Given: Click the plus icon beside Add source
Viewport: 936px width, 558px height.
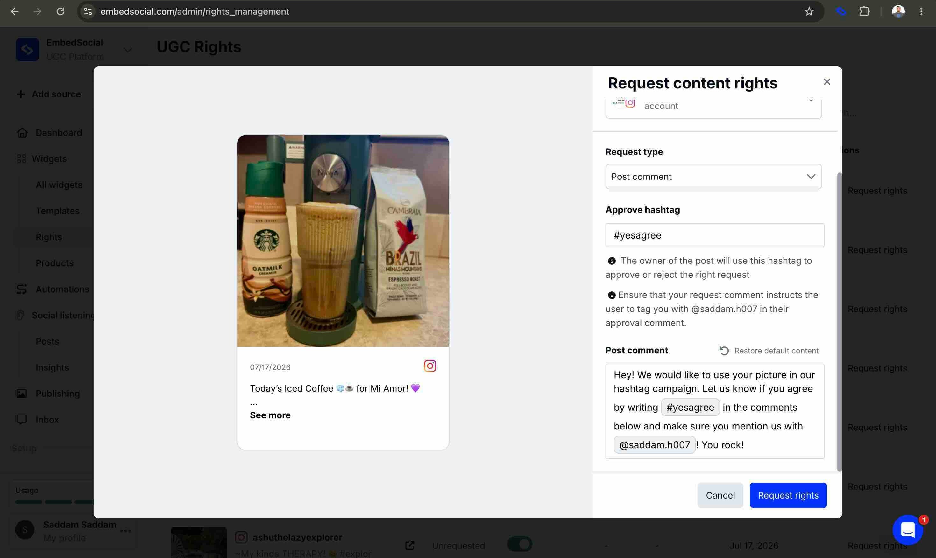Looking at the screenshot, I should pyautogui.click(x=21, y=94).
